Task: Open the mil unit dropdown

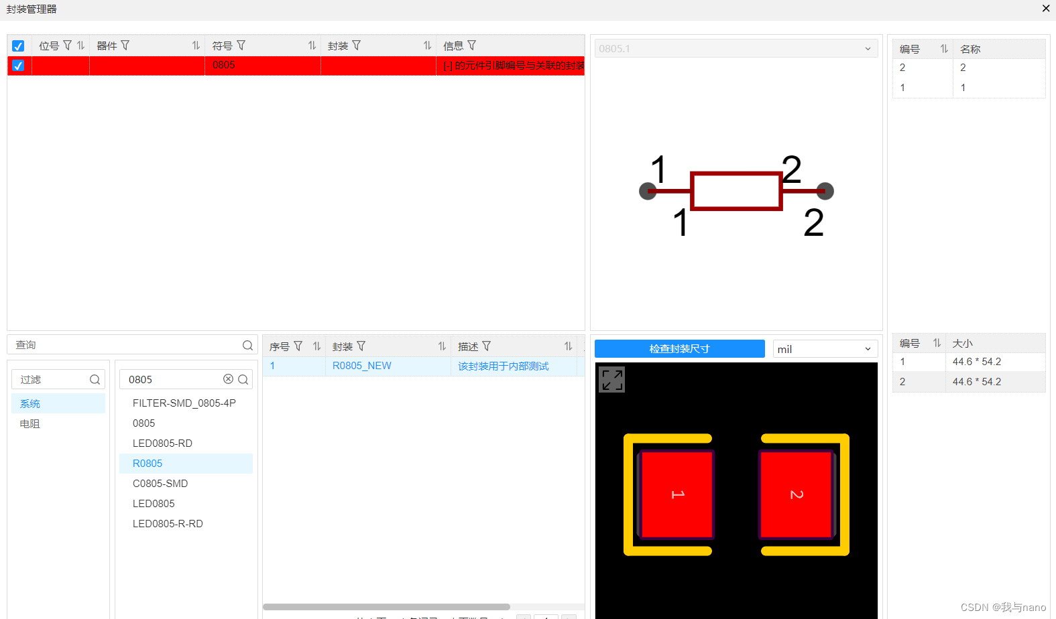Action: click(825, 349)
